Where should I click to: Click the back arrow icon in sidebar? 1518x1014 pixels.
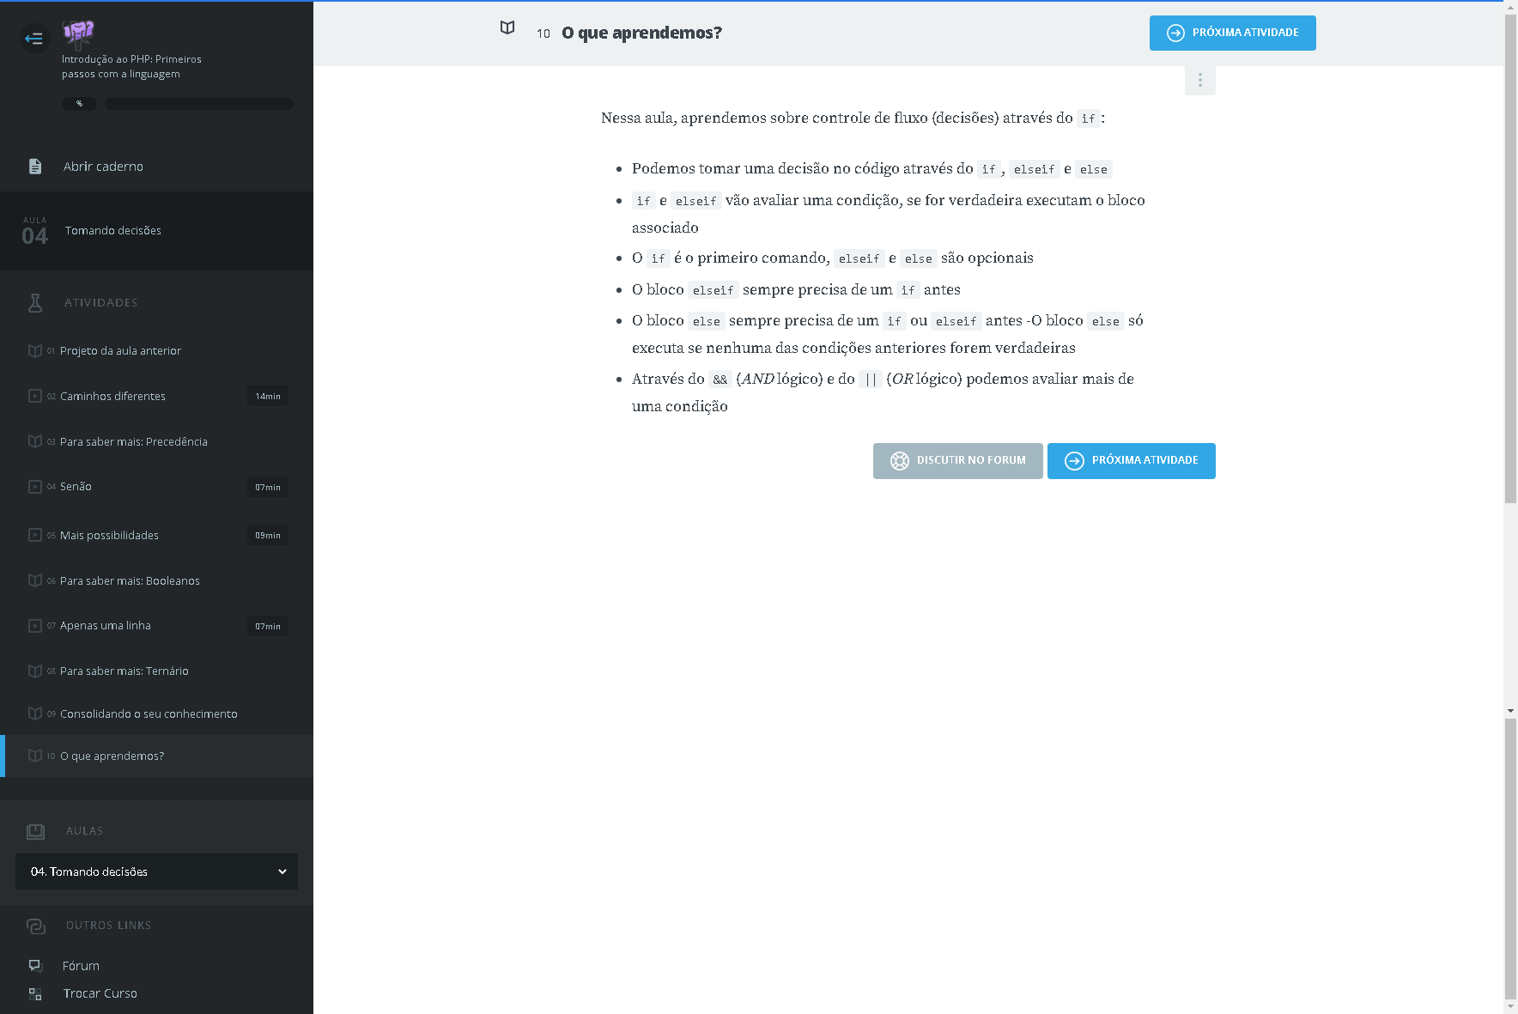34,39
